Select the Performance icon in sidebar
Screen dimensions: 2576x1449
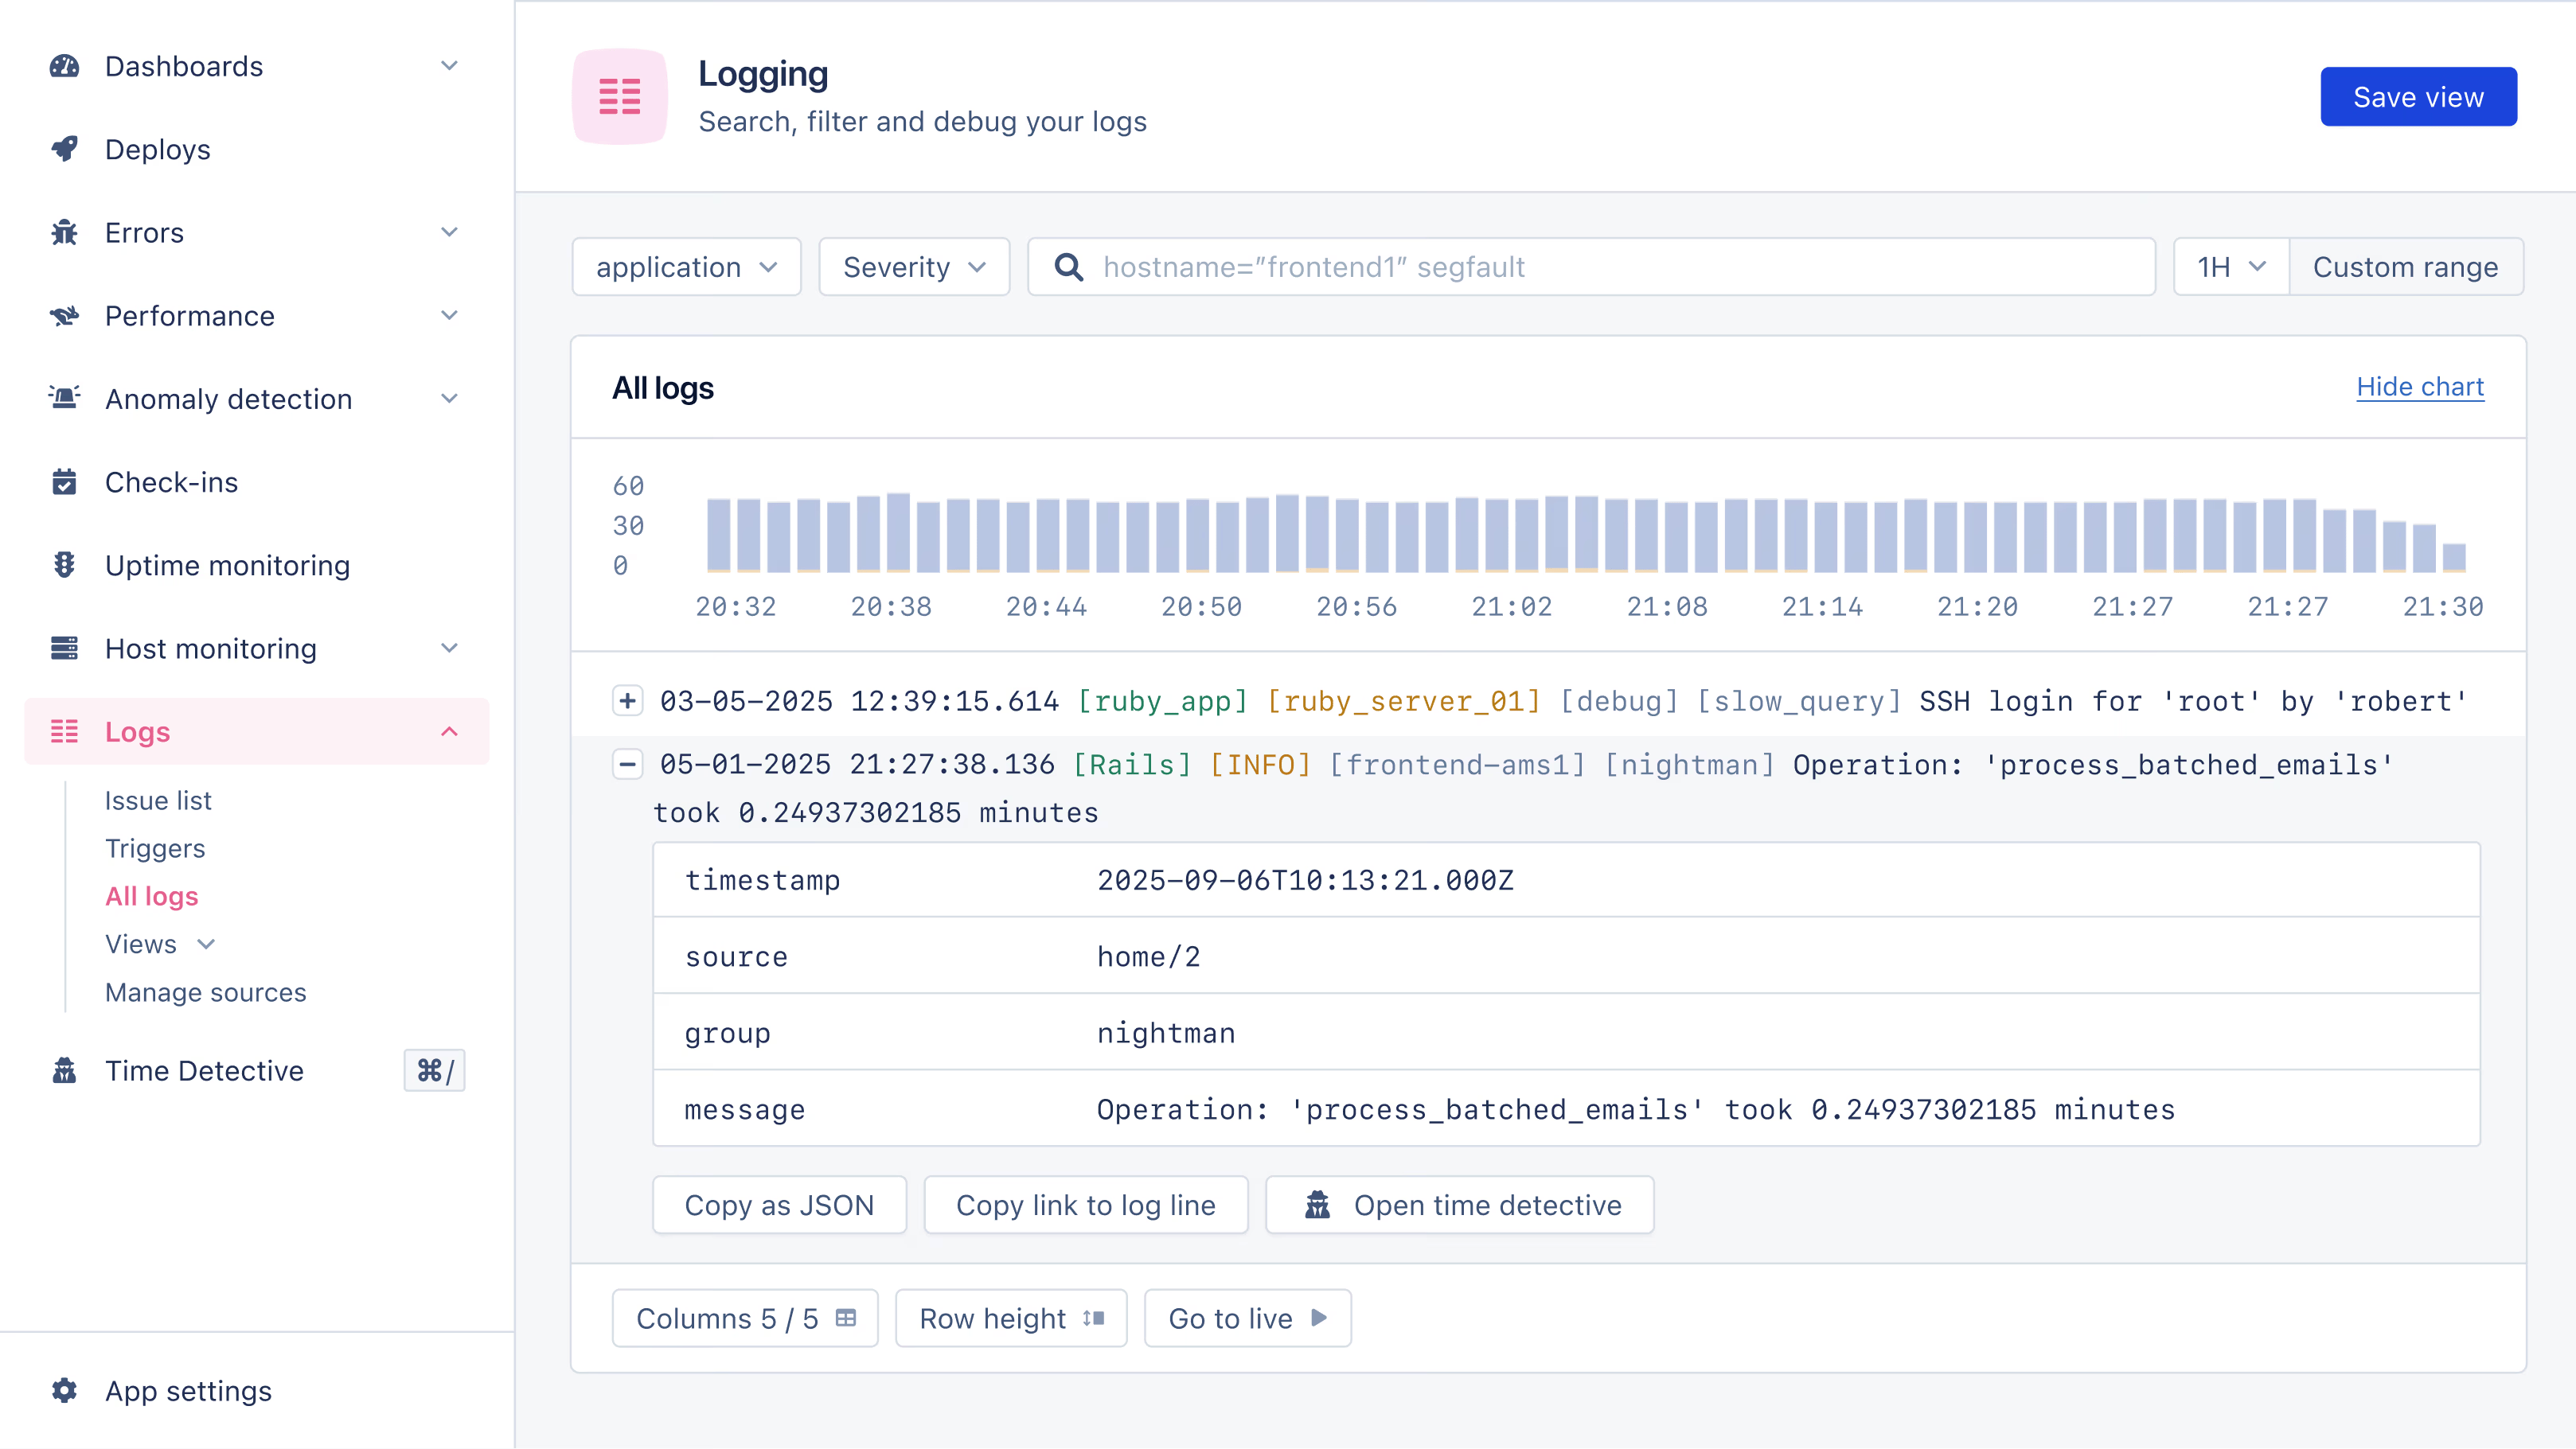click(64, 316)
